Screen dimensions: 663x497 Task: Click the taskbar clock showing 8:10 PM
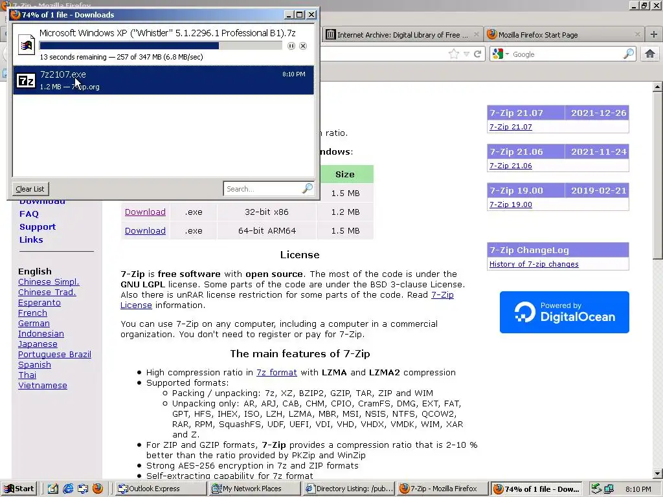click(638, 489)
